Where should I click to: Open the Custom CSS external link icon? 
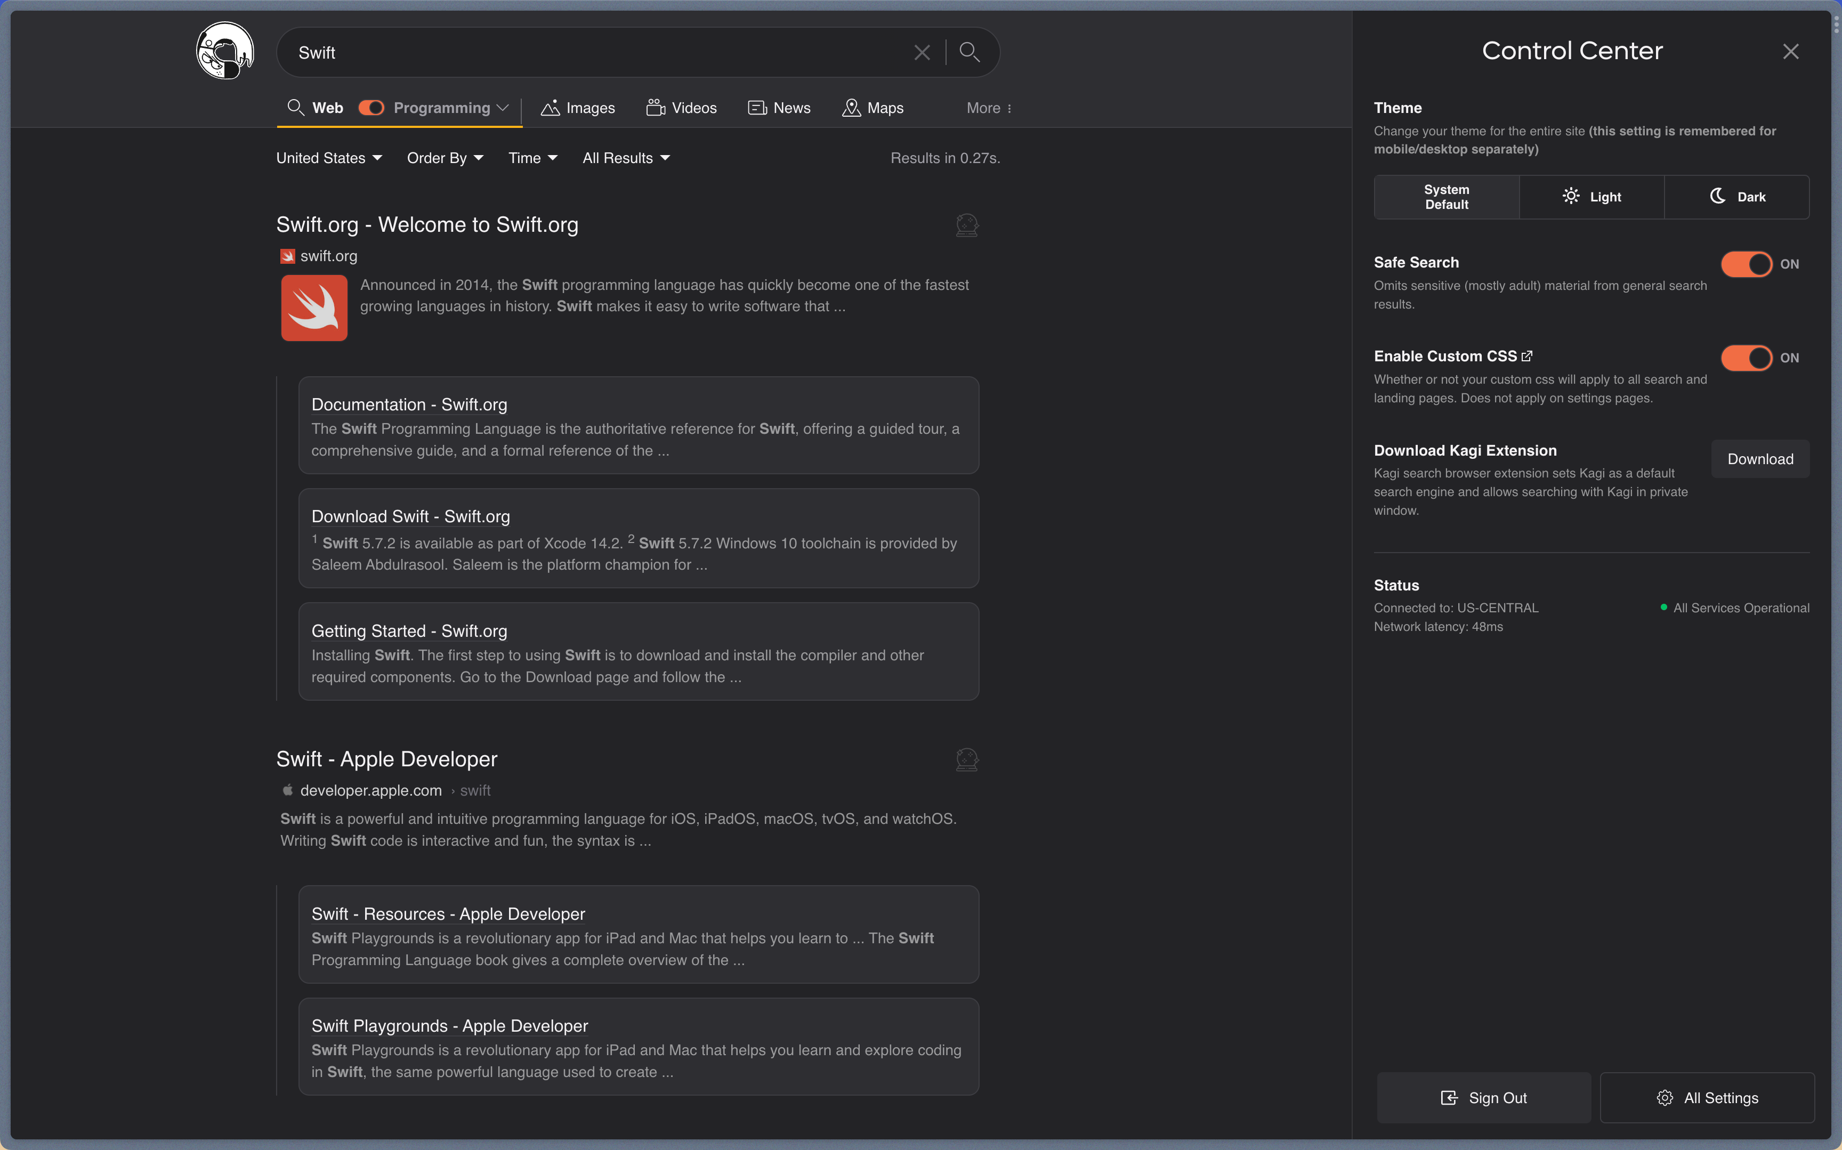[1526, 356]
